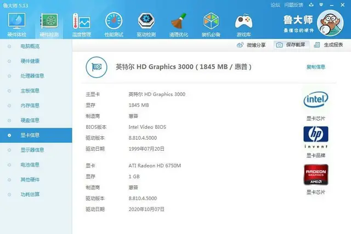Select 硬件检测 hardware detection icon

[x=49, y=21]
